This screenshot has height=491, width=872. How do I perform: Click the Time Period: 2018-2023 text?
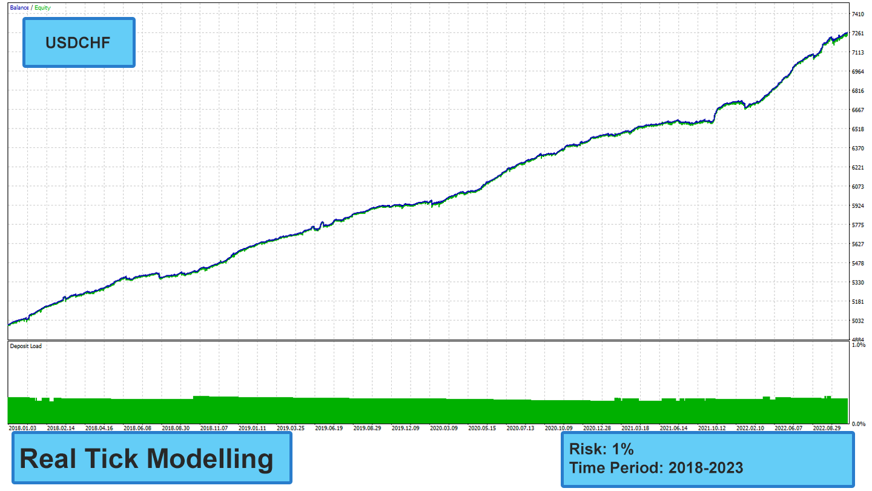[x=656, y=467]
